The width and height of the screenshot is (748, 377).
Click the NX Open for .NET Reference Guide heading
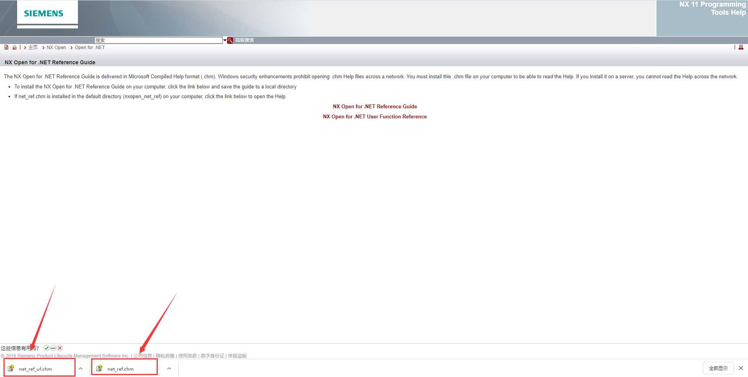[x=50, y=62]
